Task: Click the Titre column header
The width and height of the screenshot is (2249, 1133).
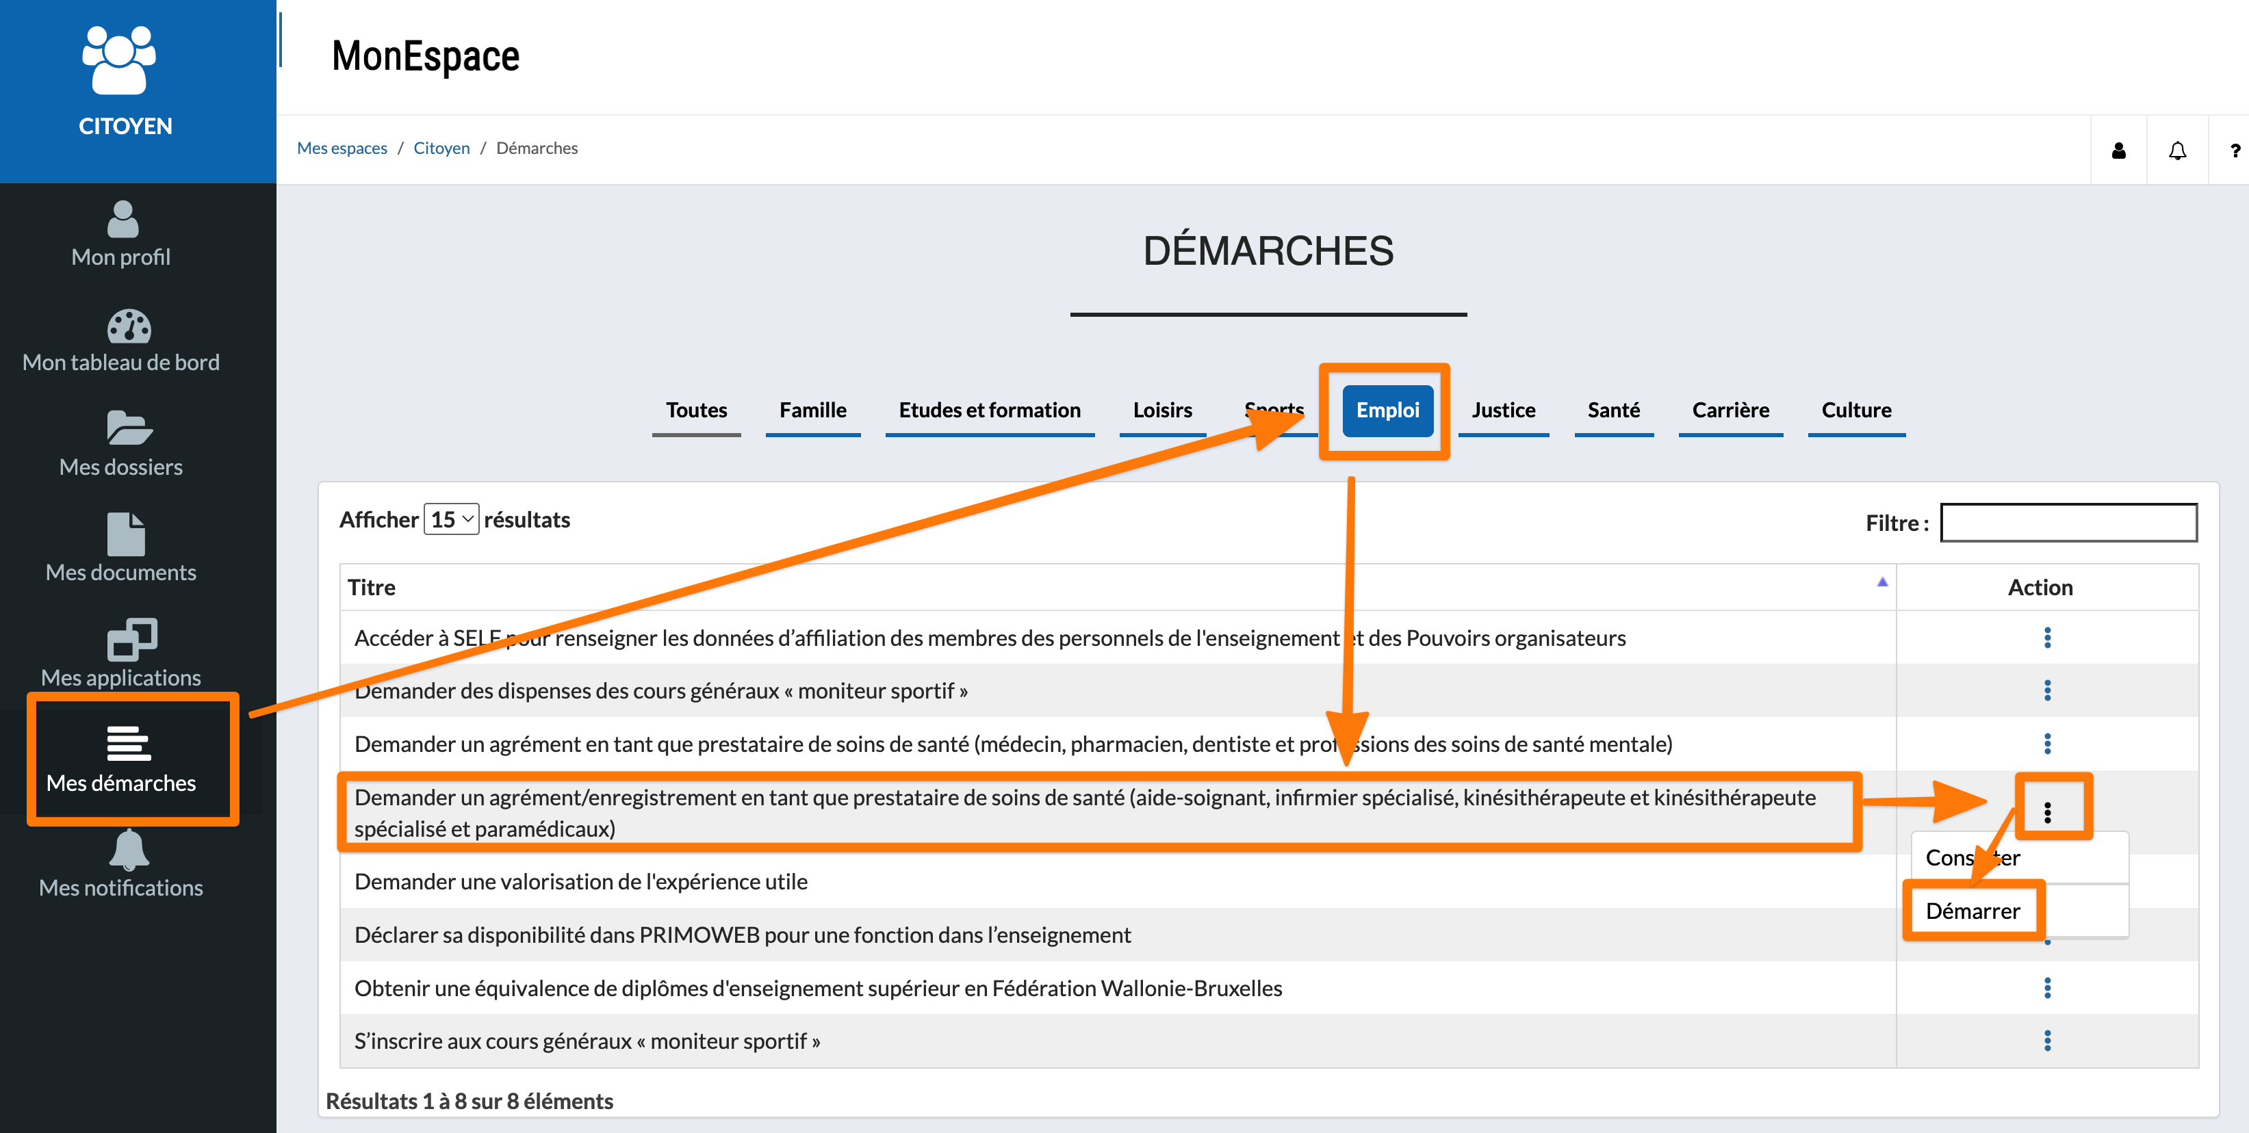Action: (1118, 588)
